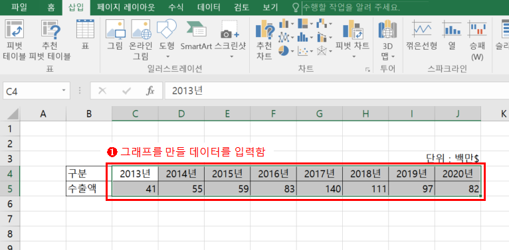Insert a picture (그림)

click(x=115, y=34)
